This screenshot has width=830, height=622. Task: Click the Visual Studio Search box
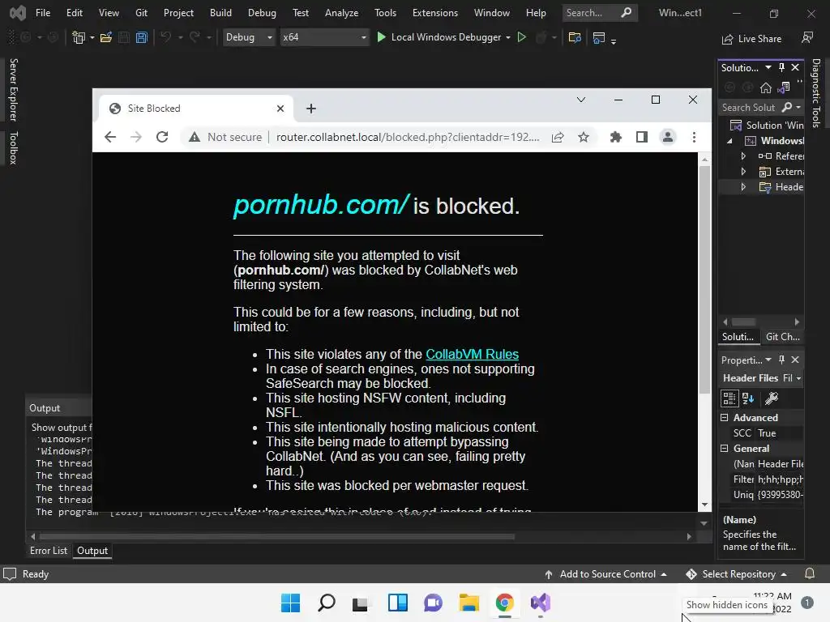[x=600, y=13]
